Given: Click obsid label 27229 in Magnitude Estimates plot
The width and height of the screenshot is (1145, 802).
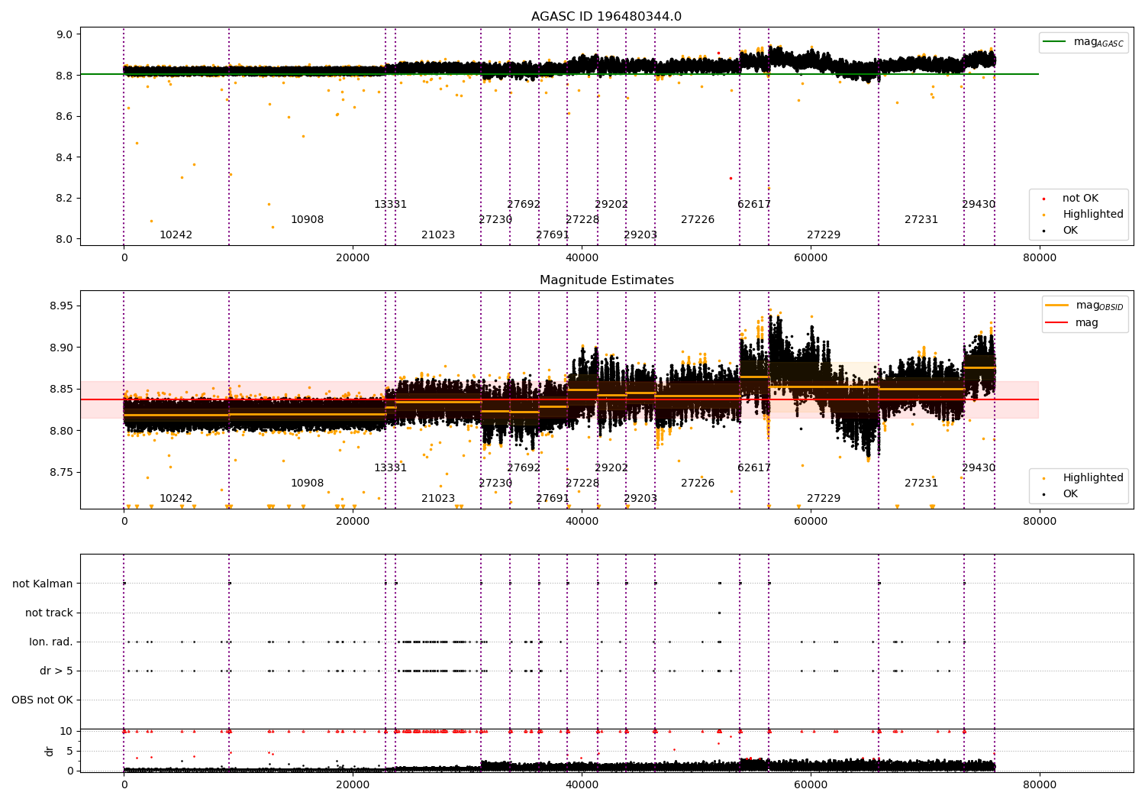Looking at the screenshot, I should [824, 499].
